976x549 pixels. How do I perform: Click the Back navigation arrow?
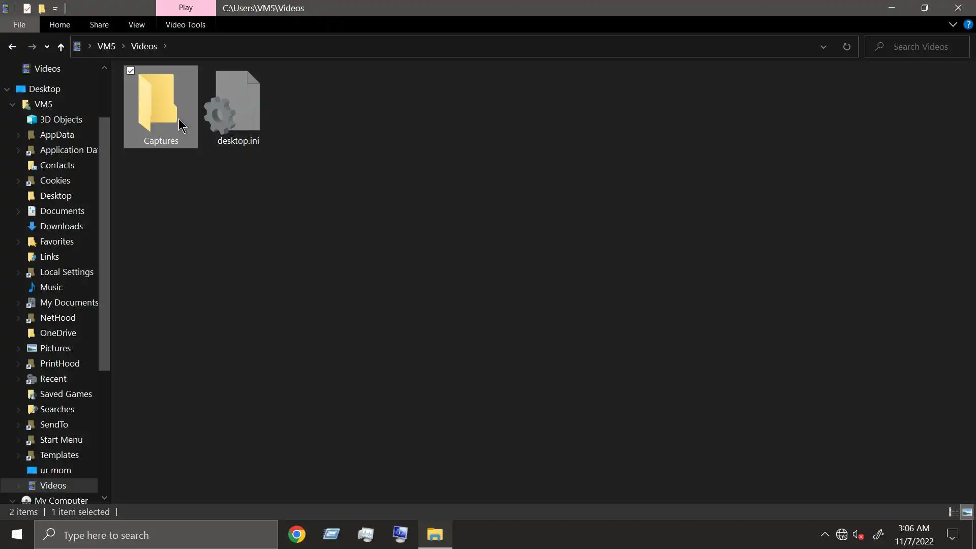tap(12, 47)
